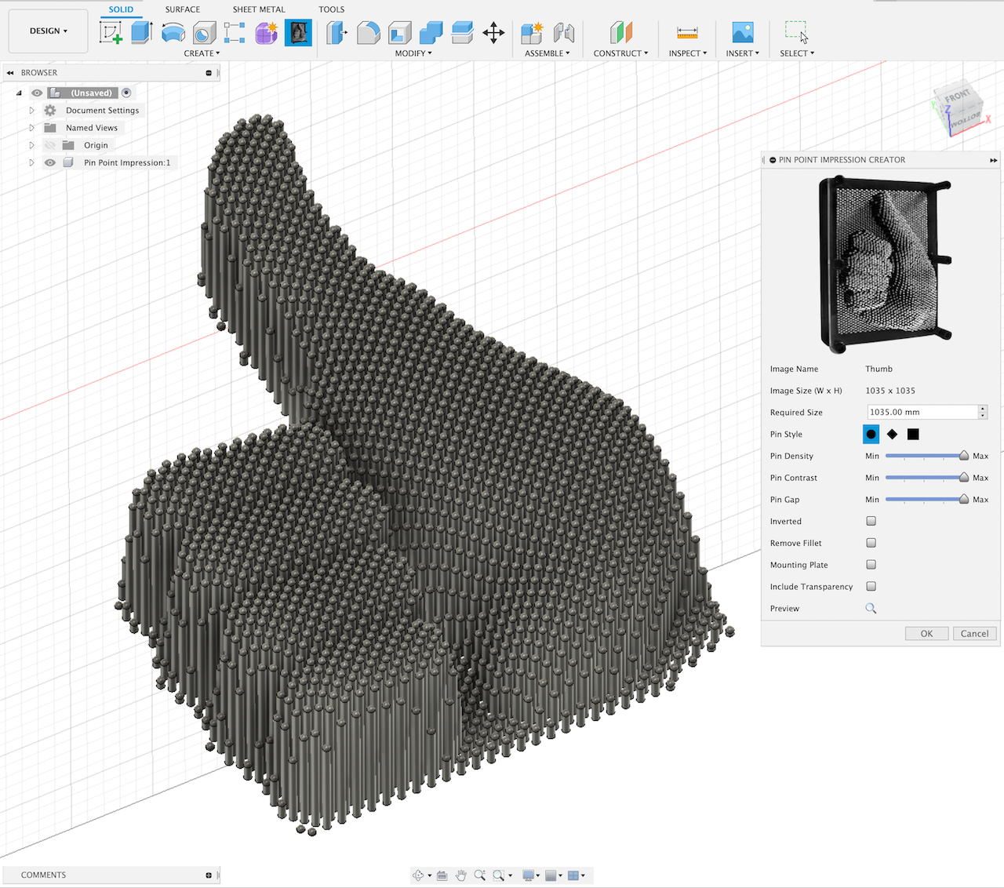Click the New Component icon in Assemble
The image size is (1004, 888).
click(x=532, y=32)
